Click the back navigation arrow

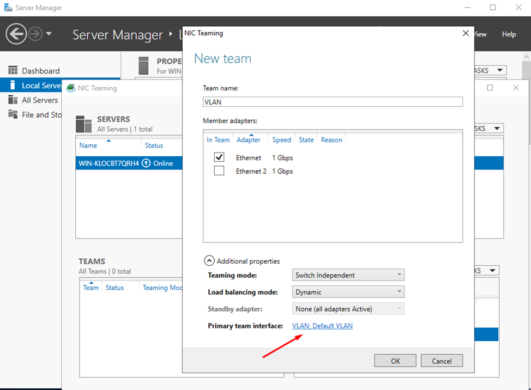[16, 33]
